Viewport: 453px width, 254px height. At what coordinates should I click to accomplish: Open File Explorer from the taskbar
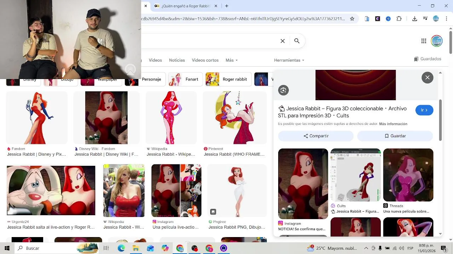136,248
